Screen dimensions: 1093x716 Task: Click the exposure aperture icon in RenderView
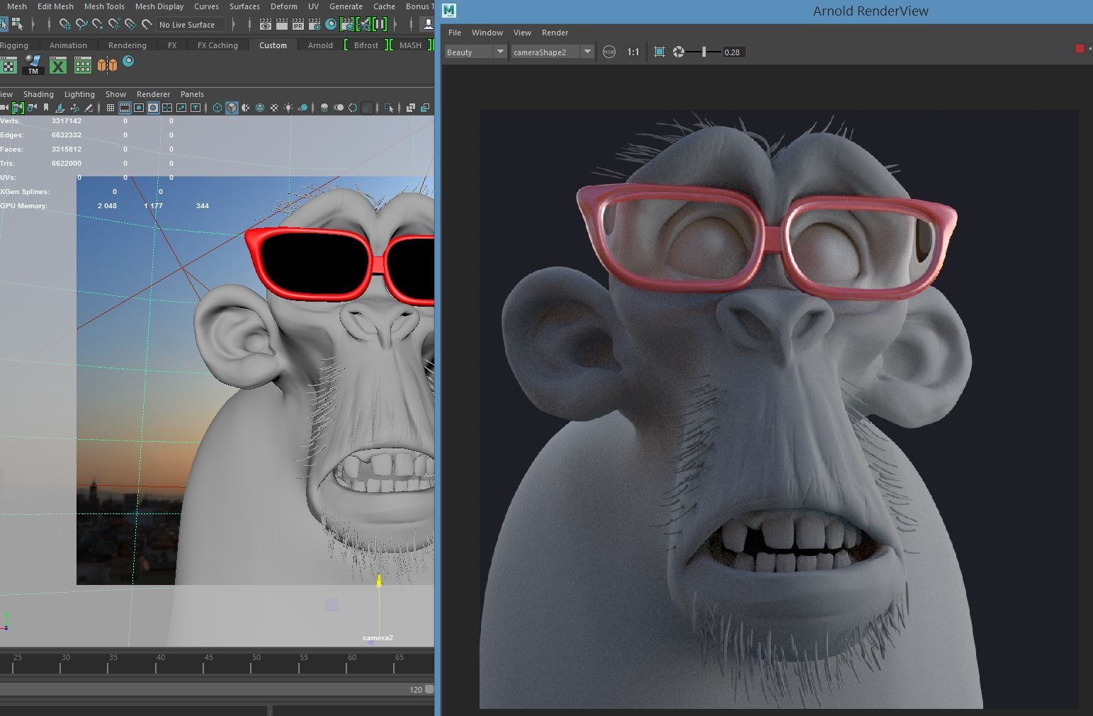pyautogui.click(x=679, y=52)
